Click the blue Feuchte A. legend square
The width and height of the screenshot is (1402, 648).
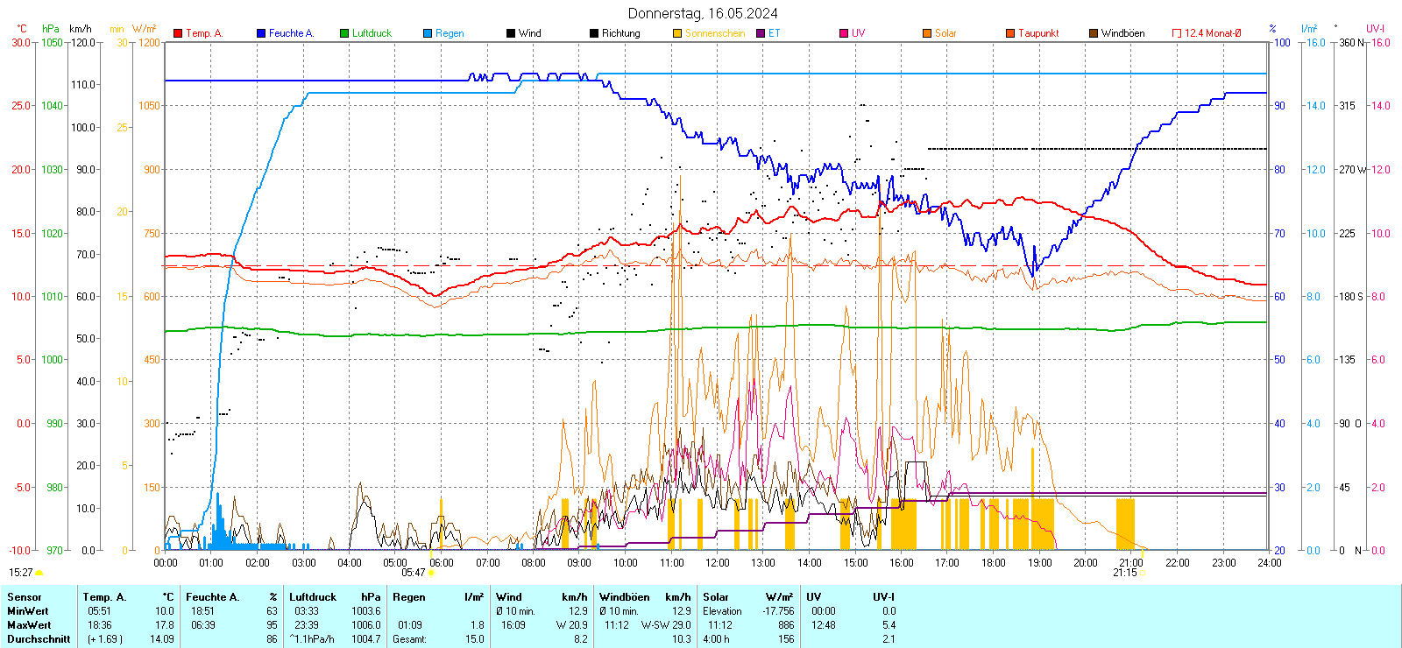(x=261, y=33)
